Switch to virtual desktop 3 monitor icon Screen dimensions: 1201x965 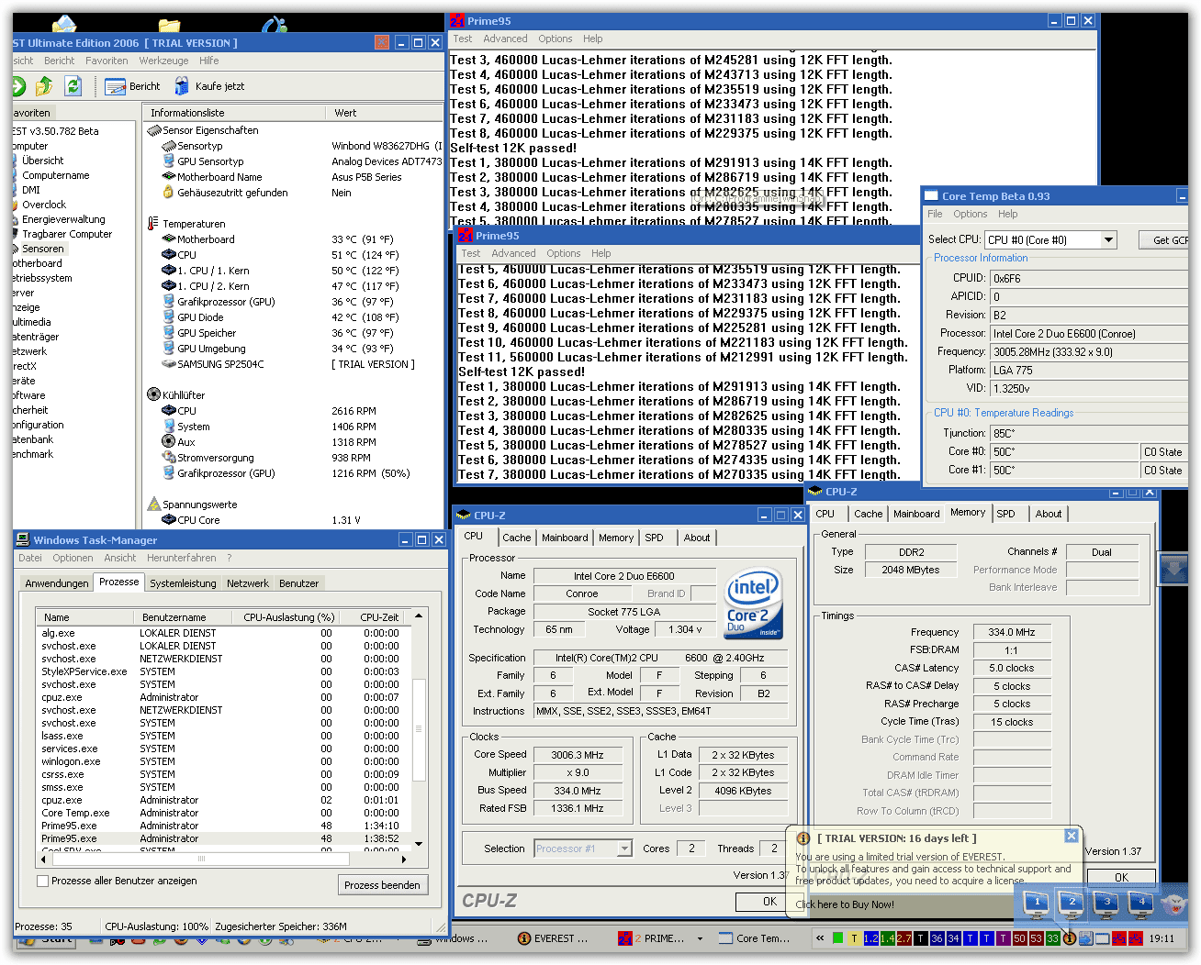point(1106,904)
